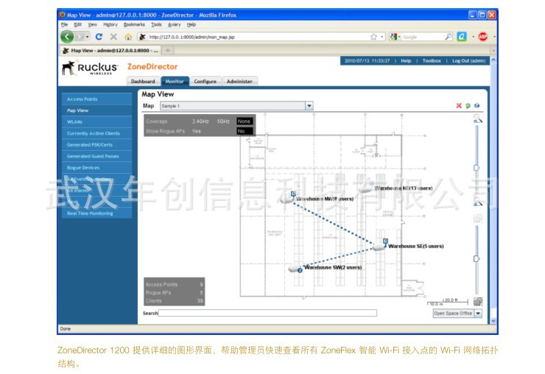
Task: Open the Adblock Plus ABP icon
Action: point(483,37)
